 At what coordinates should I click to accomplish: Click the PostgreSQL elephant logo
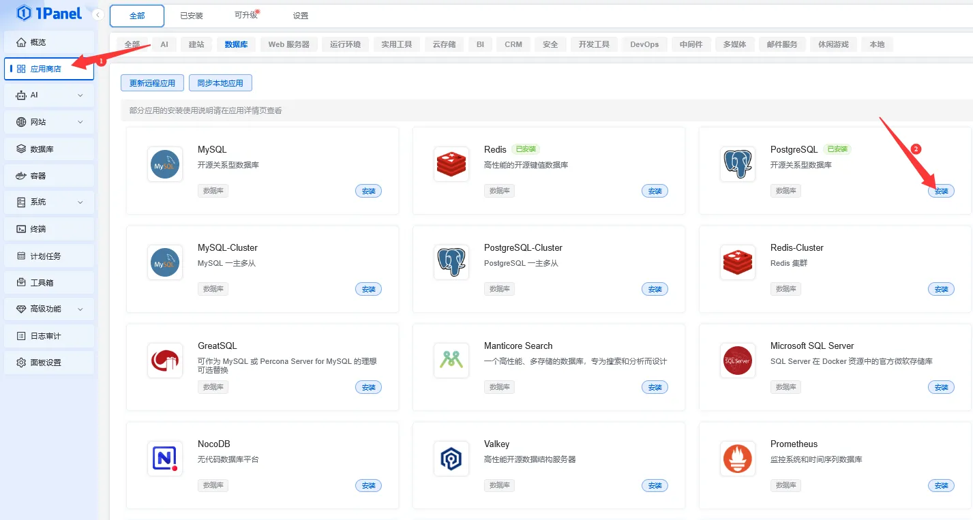click(738, 164)
